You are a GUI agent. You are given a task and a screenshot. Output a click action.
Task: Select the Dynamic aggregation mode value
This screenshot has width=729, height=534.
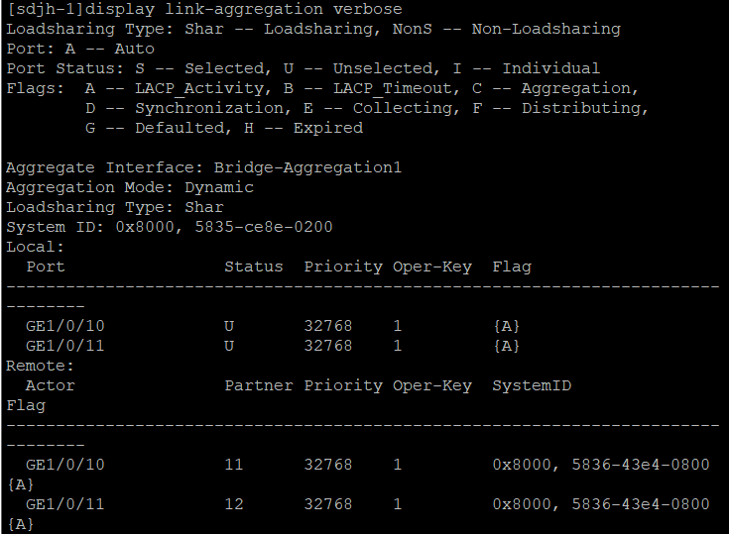[218, 187]
